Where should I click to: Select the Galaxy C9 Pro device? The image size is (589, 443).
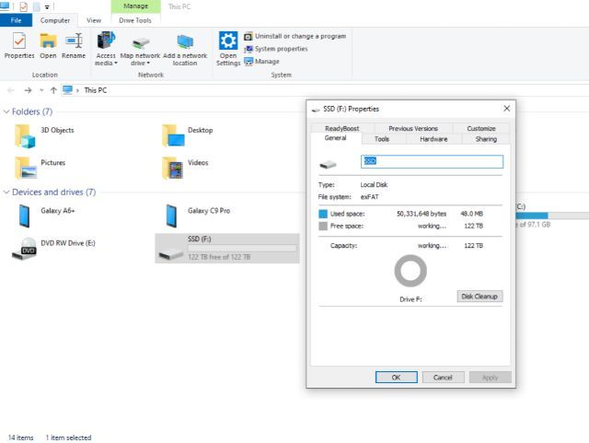coord(198,216)
